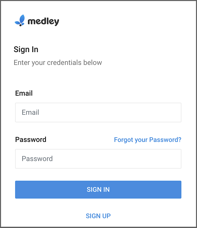Focus the Email input field
This screenshot has height=228, width=197.
[x=98, y=112]
